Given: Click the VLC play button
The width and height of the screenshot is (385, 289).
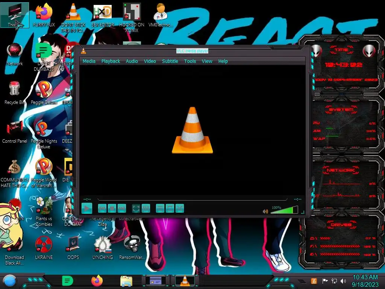Looking at the screenshot, I should (x=87, y=208).
